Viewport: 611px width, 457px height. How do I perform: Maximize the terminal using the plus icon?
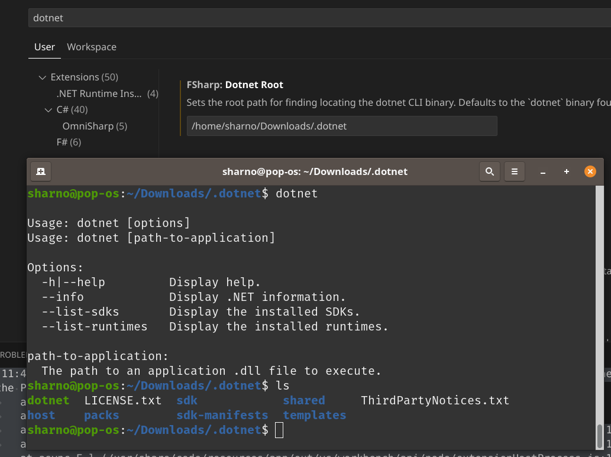point(566,171)
